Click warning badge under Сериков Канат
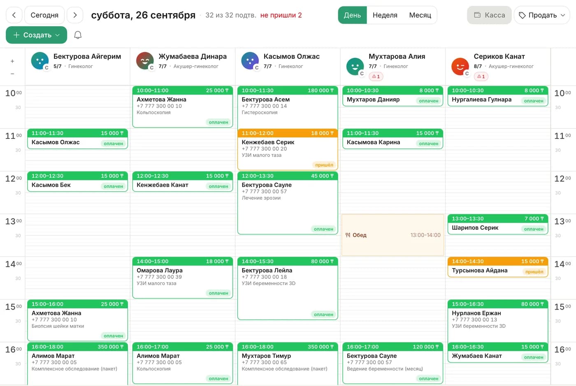This screenshot has height=386, width=576. click(481, 76)
